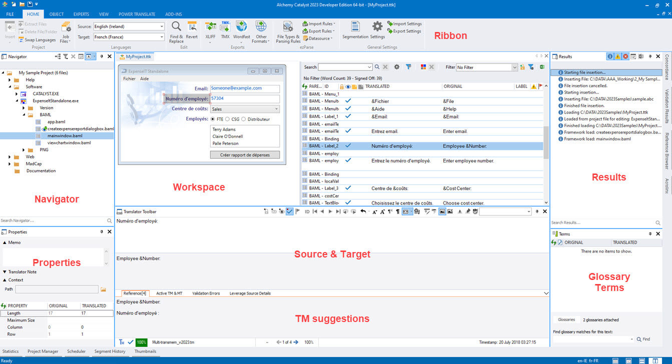Expand the PNG folder in Navigator
The height and width of the screenshot is (364, 672).
click(x=24, y=150)
